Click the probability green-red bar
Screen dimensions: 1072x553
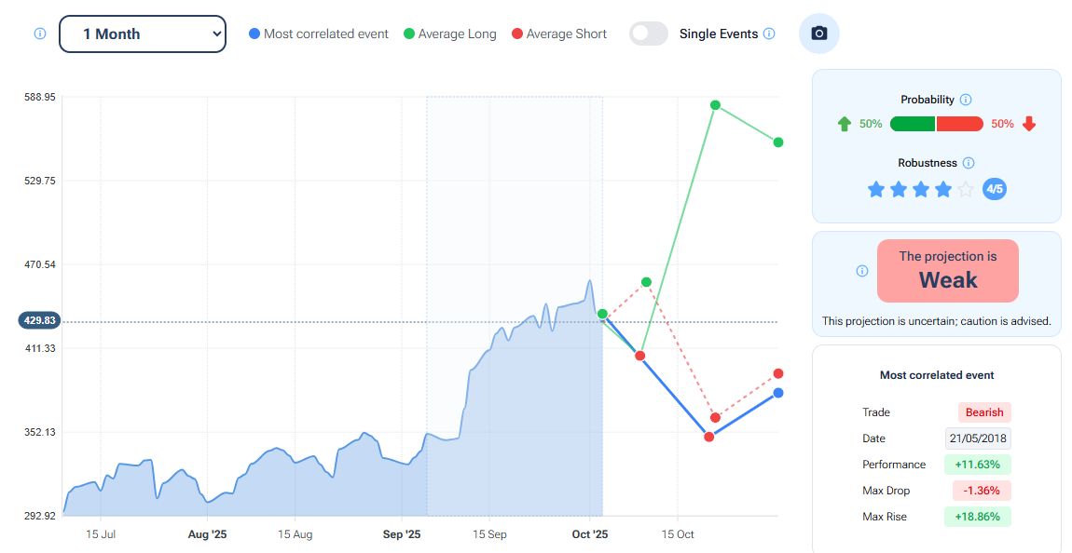936,124
